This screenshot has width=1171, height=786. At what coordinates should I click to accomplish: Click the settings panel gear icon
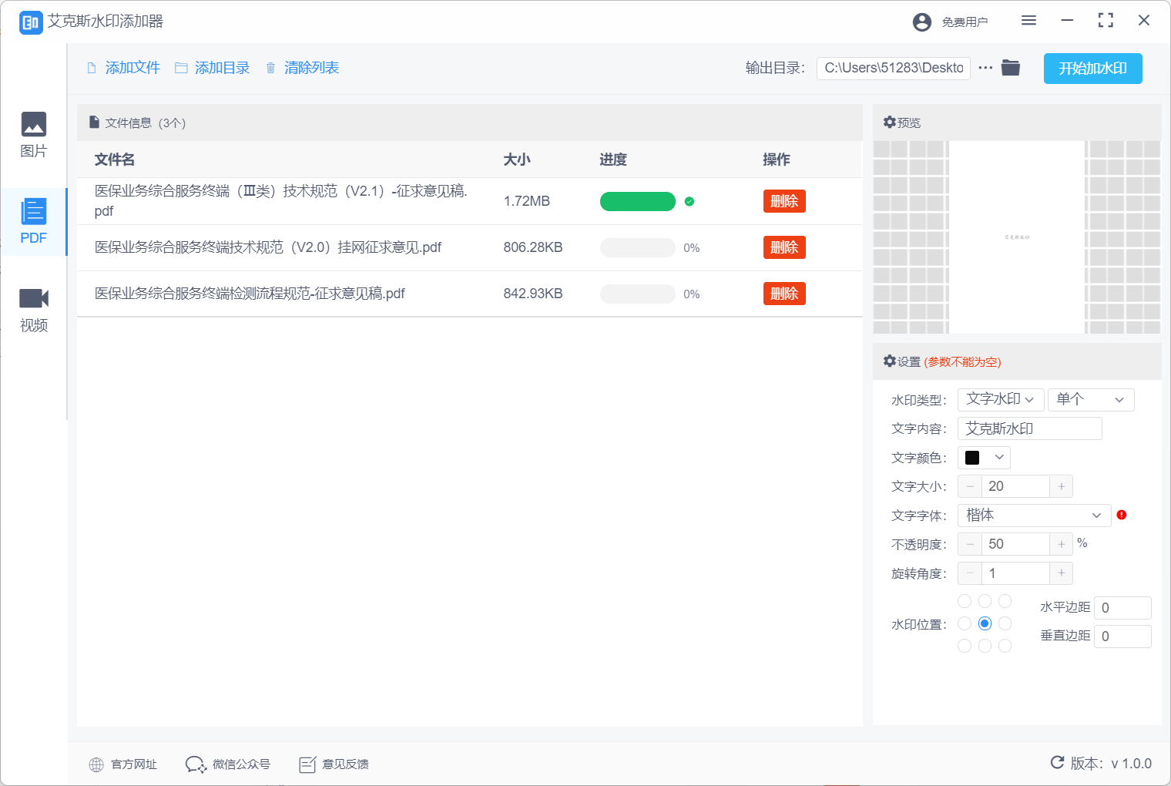tap(890, 361)
